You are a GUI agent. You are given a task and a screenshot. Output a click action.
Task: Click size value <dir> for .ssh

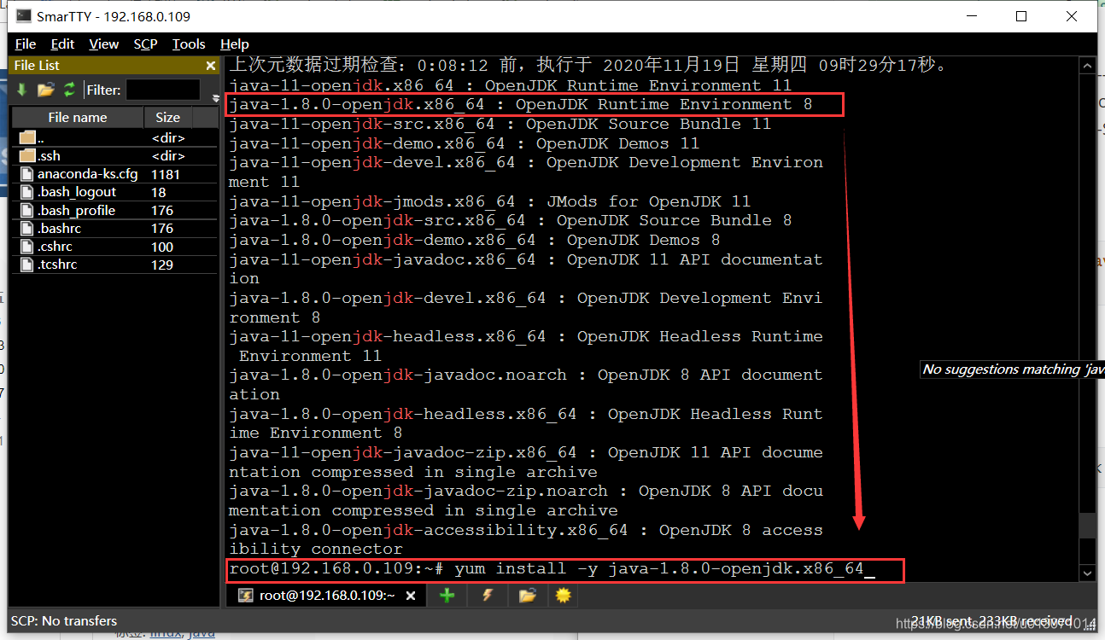(x=168, y=155)
